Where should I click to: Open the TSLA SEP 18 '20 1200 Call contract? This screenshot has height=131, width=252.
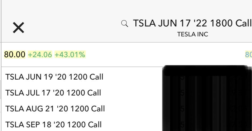point(54,125)
